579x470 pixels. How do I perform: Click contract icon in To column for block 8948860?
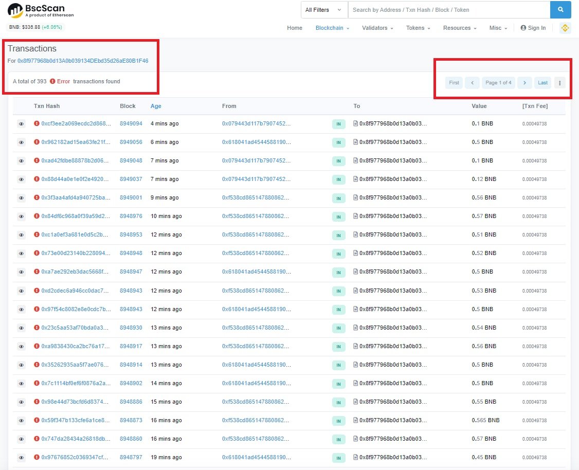tap(356, 439)
